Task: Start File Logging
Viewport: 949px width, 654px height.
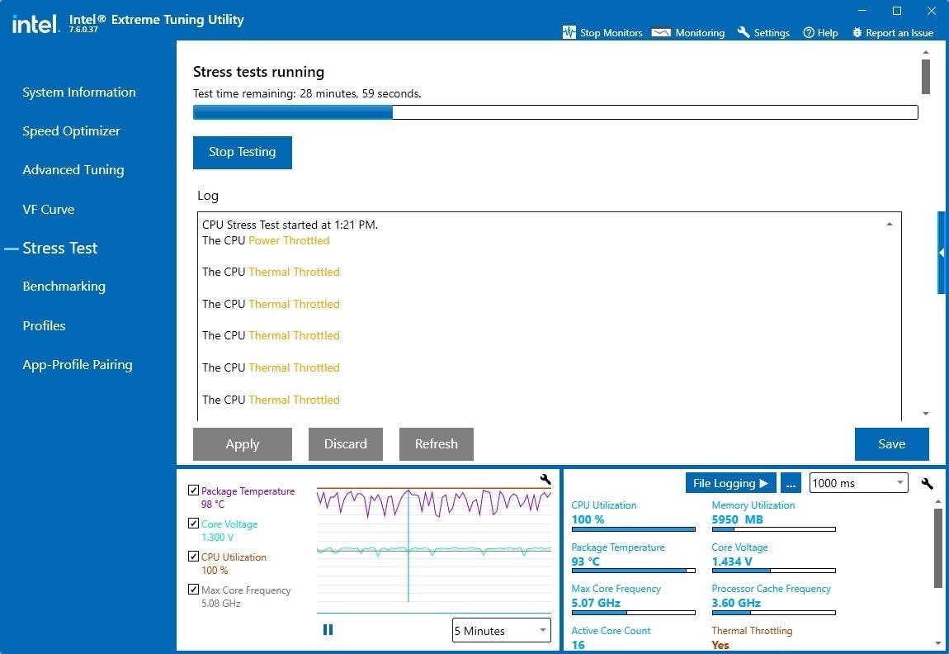Action: tap(730, 483)
